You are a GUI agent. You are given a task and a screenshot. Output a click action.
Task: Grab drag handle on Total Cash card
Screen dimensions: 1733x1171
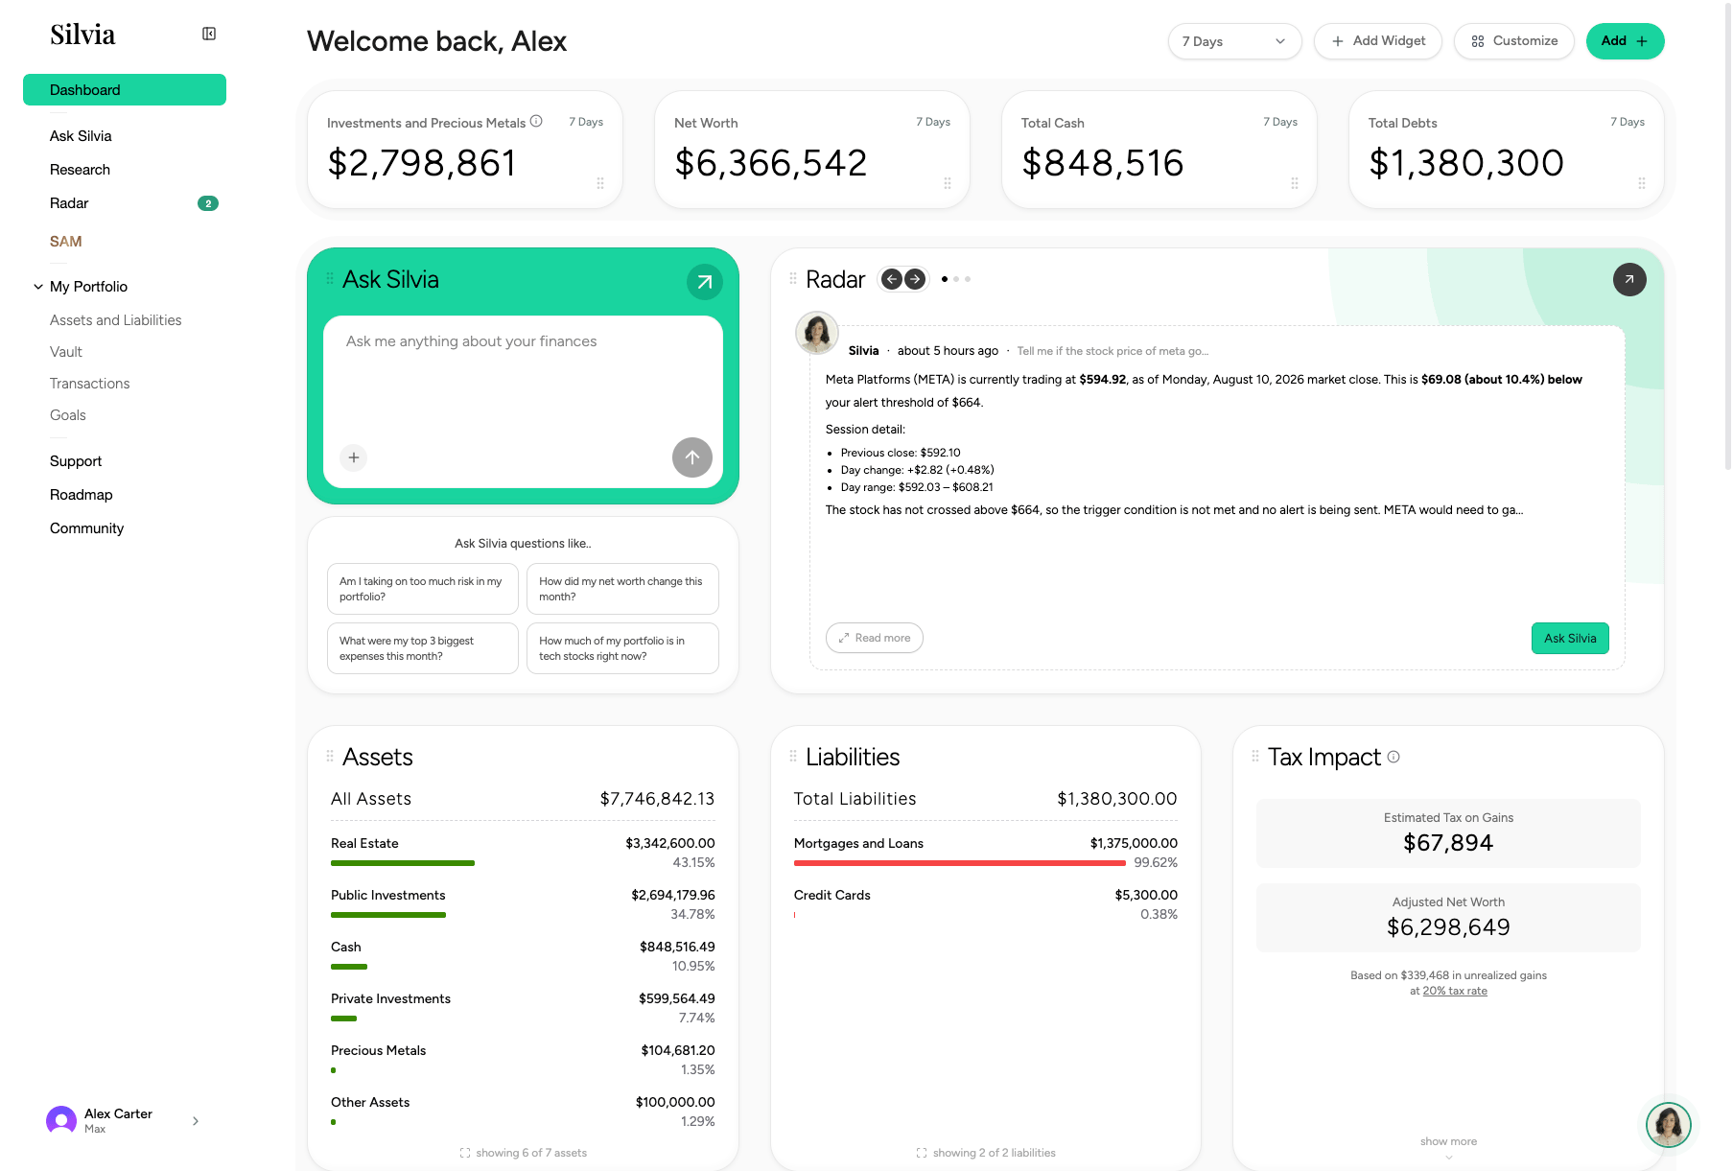point(1295,183)
